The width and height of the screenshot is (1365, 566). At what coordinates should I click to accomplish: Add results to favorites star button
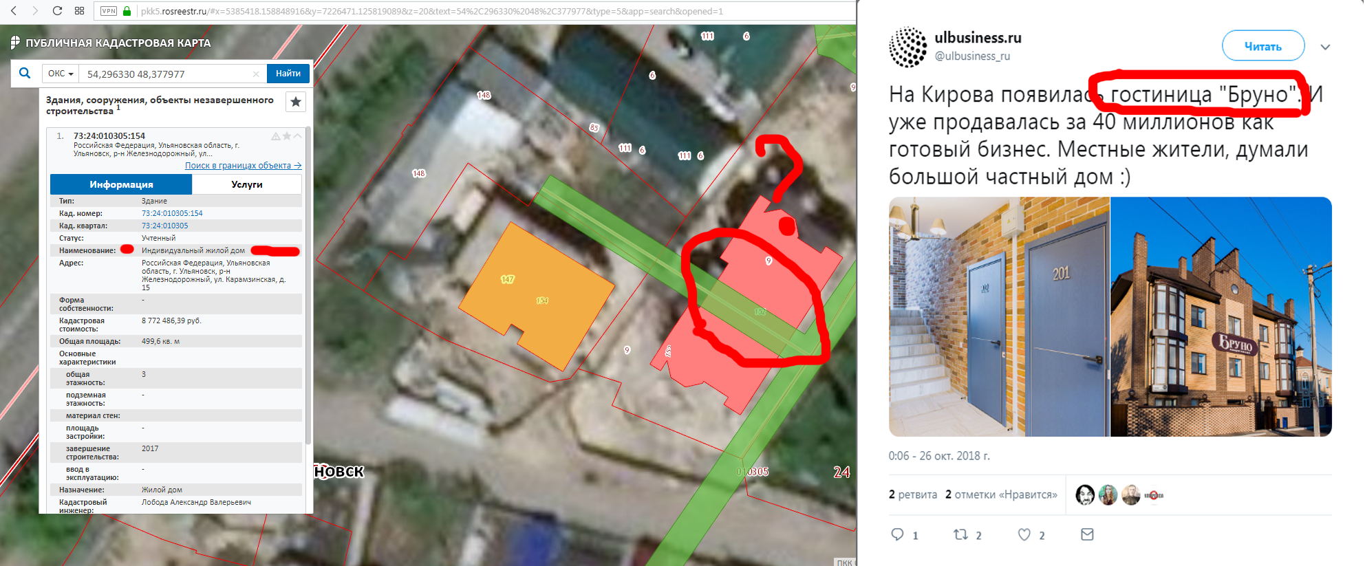(296, 102)
